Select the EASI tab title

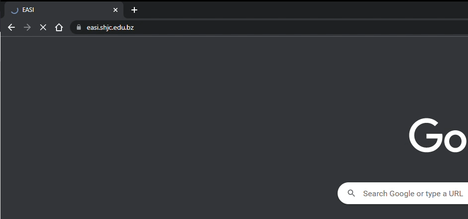coord(28,10)
